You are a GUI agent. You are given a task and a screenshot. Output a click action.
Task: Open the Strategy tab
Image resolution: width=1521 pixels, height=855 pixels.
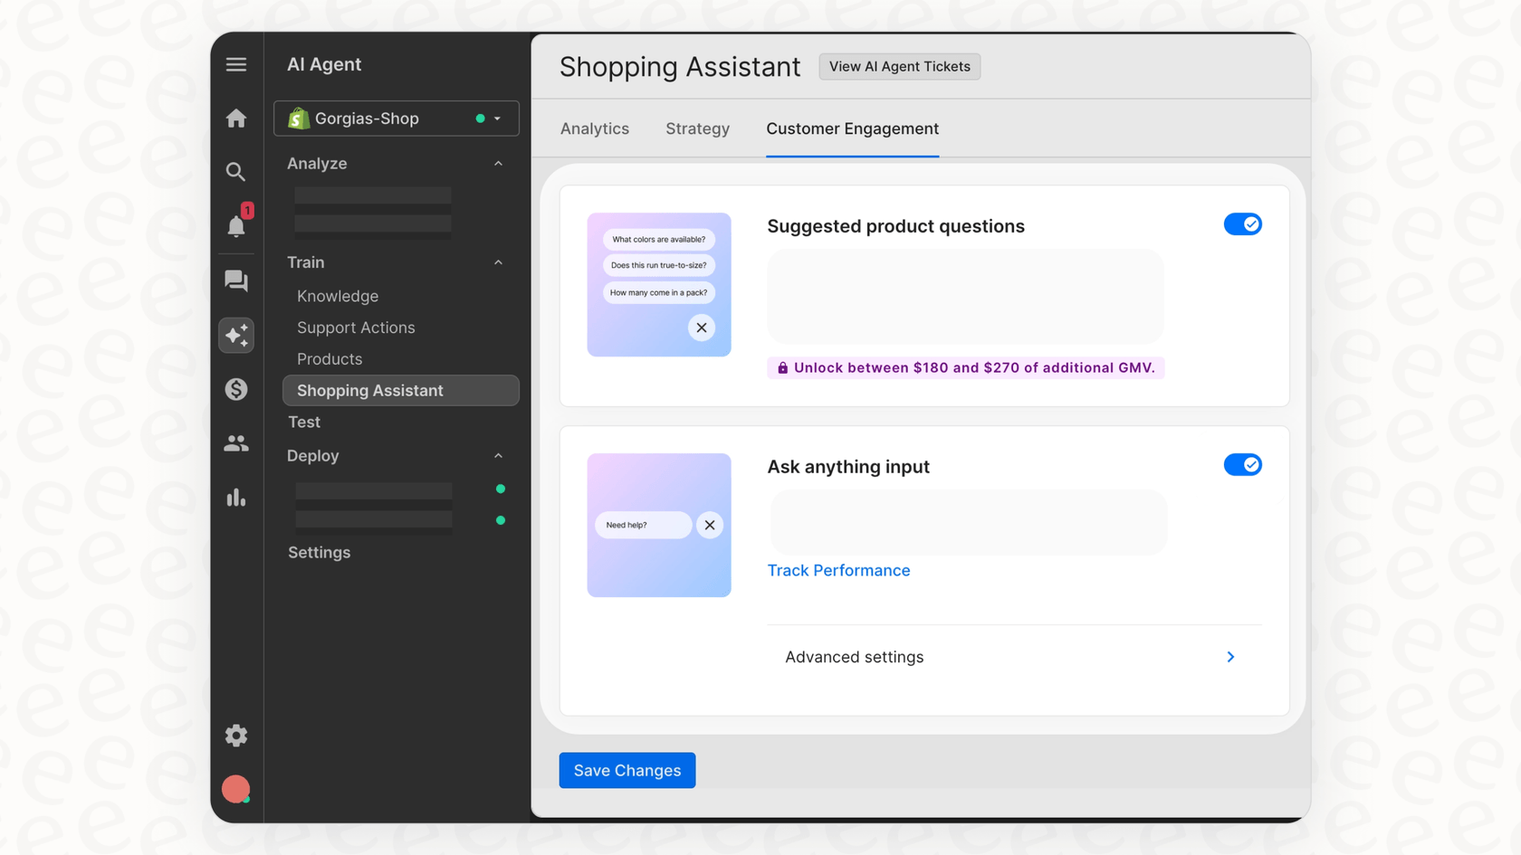pos(697,128)
